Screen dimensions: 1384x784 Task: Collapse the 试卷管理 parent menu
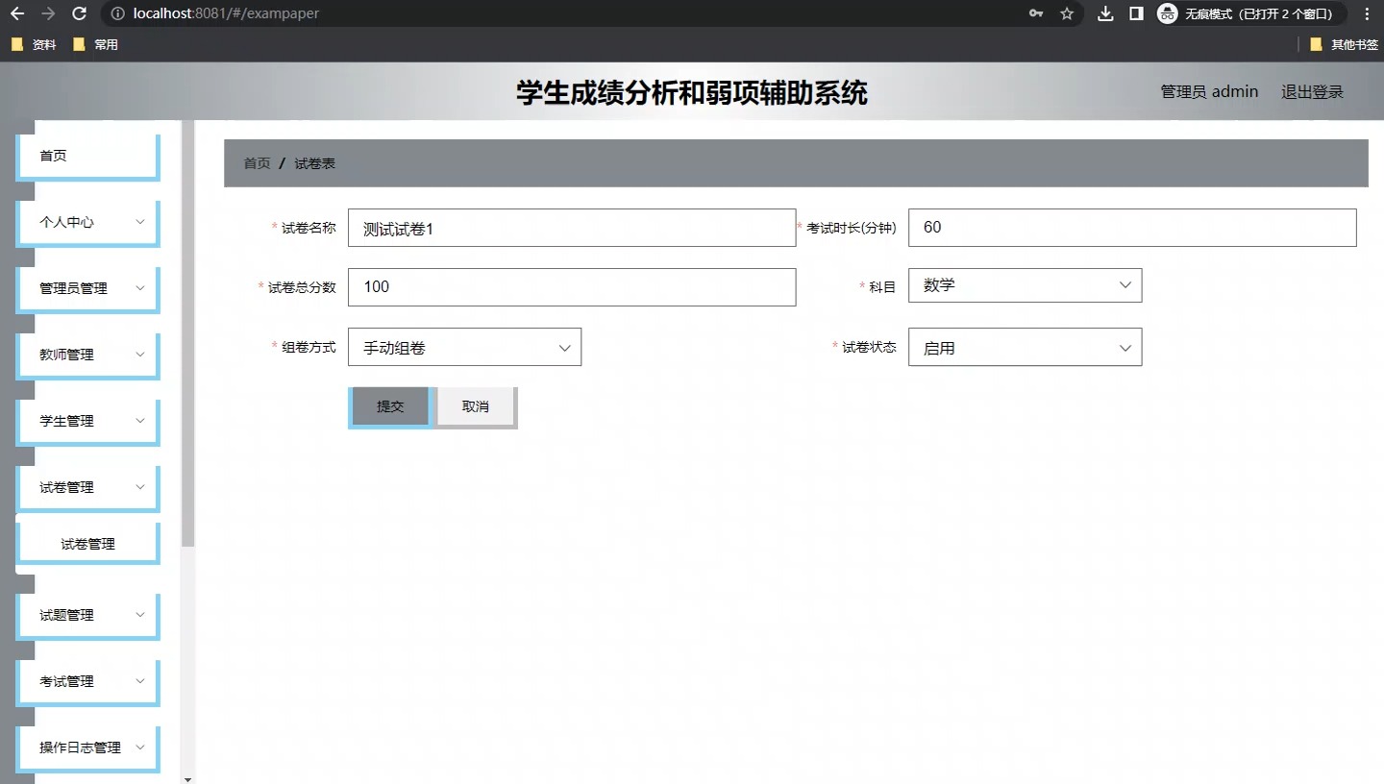[x=87, y=488]
